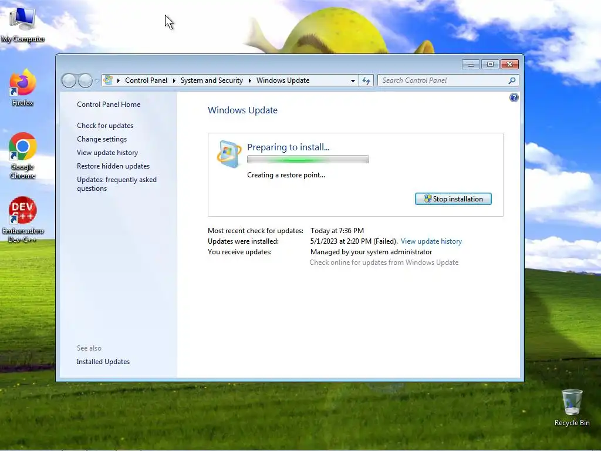Open recent pages dropdown arrow
The image size is (601, 451).
click(97, 81)
